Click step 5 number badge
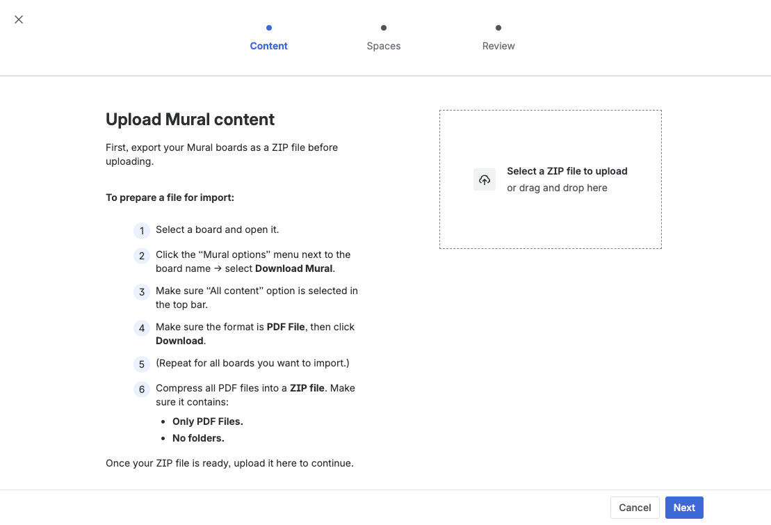Viewport: 771px width, 525px height. coord(142,364)
